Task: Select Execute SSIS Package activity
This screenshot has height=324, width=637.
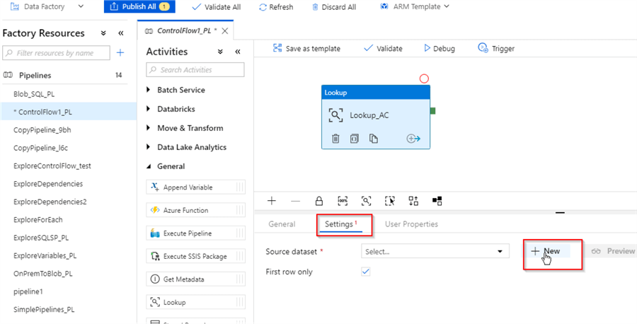Action: coord(196,256)
